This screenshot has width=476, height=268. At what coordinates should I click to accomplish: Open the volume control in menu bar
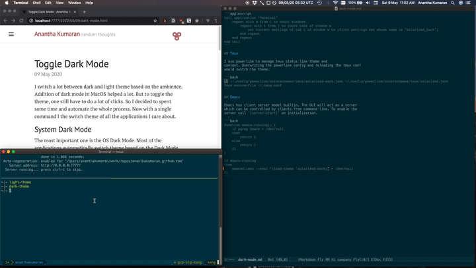click(368, 3)
